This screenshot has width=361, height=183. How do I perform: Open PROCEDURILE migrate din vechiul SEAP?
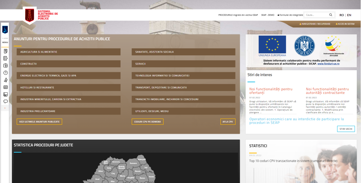tap(238, 15)
